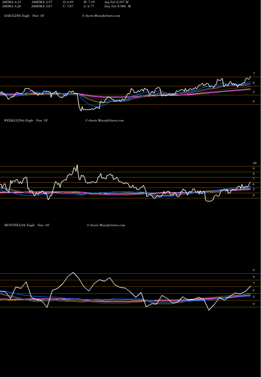
Task: Click MunafaSutra.com text on weekly chart
Action: tap(111, 120)
